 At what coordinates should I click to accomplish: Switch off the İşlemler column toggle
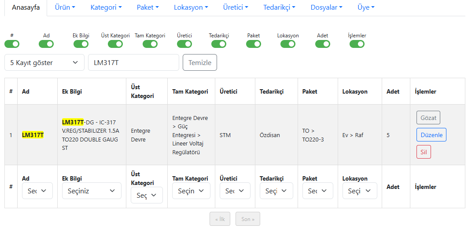pos(357,44)
